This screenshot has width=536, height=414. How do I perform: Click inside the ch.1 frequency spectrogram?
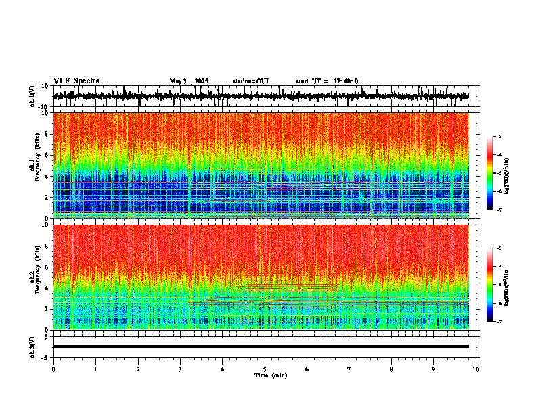[261, 165]
